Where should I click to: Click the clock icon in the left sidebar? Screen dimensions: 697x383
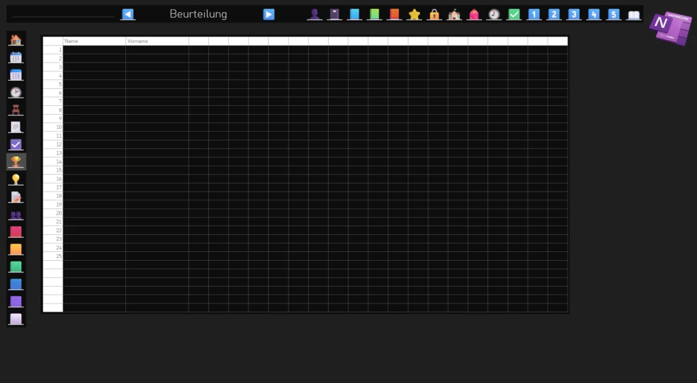[x=16, y=92]
